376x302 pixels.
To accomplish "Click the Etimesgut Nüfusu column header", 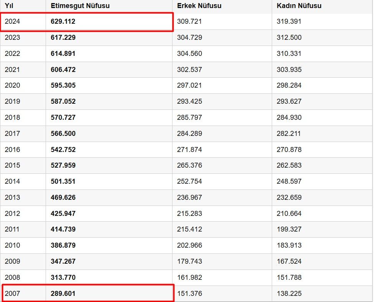I will coord(80,6).
